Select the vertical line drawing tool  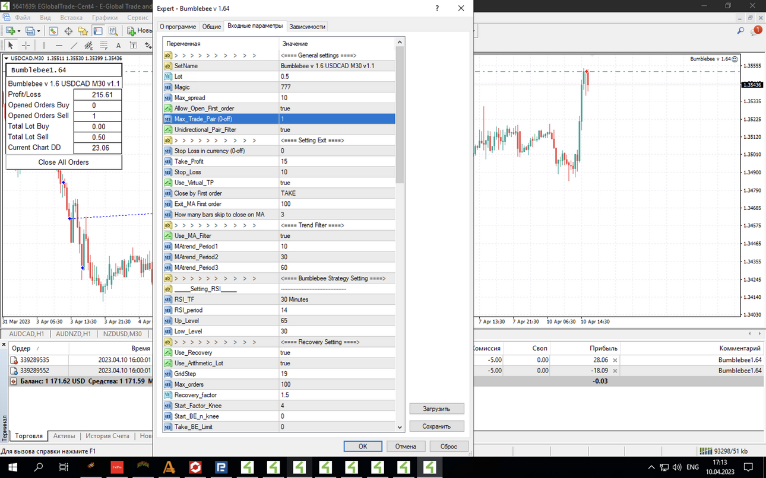(x=43, y=46)
